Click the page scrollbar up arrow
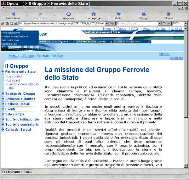The image size is (189, 180). coord(186,29)
